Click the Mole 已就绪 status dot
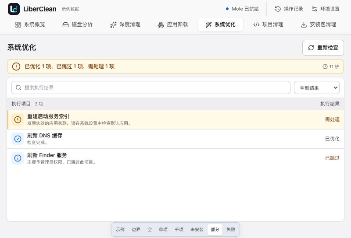Screen dimensions: 351x238 tap(227, 9)
